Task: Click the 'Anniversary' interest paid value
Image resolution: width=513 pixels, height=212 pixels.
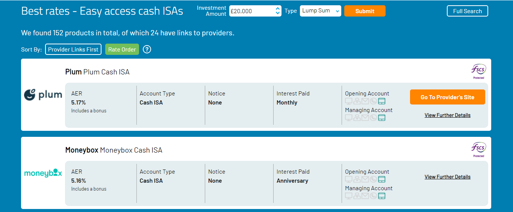Action: pos(292,181)
